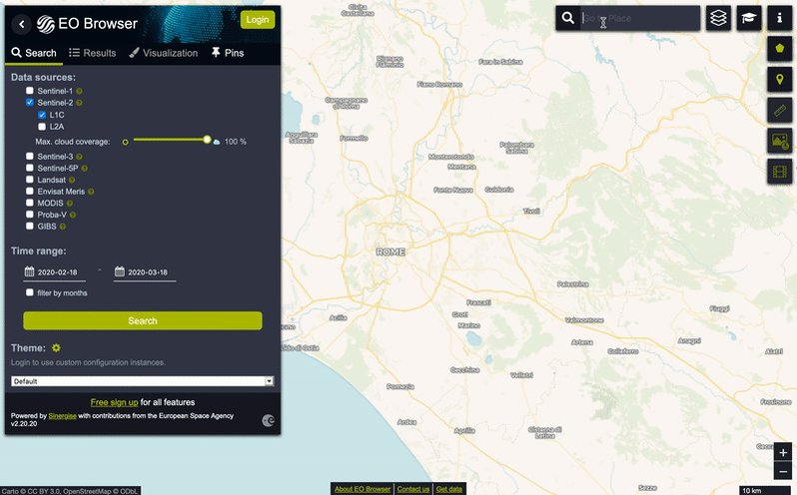Open the timelapse film tool
Image resolution: width=797 pixels, height=495 pixels.
click(x=779, y=172)
